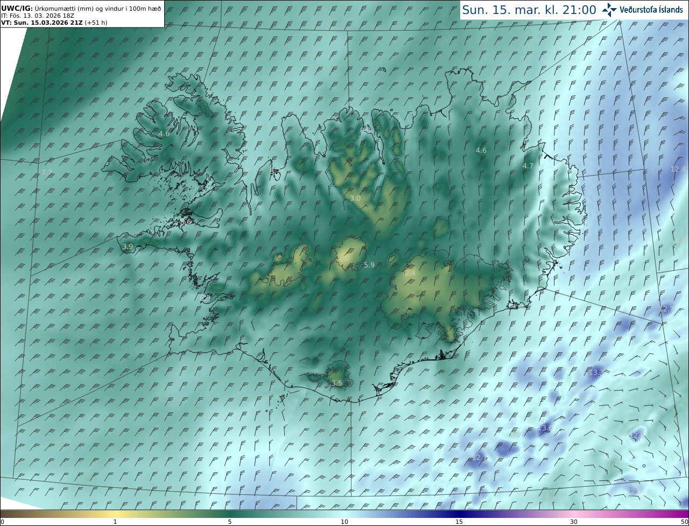Click the 4.7 value in the northeast

coord(528,166)
